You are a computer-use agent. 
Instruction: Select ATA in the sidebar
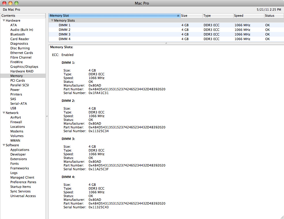[14, 25]
